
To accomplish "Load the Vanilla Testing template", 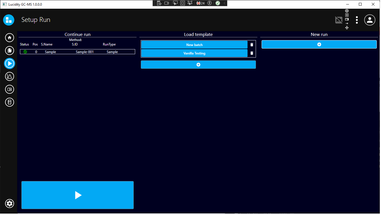I will click(194, 53).
